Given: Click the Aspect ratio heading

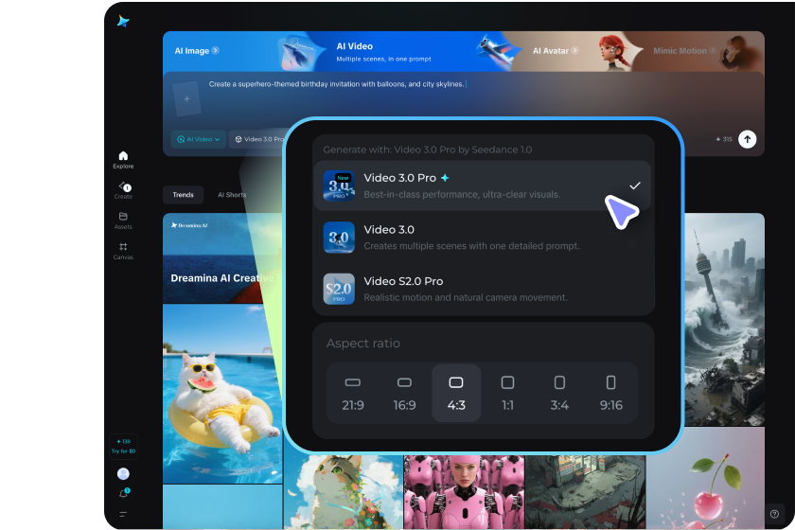Looking at the screenshot, I should click(363, 344).
